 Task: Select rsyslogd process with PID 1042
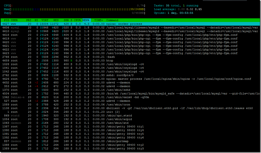coord(130,72)
